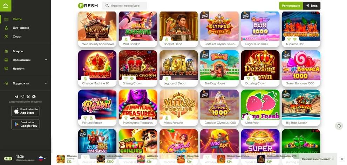Click the Регистрация button
Screen dimensions: 347x165
pyautogui.click(x=291, y=6)
